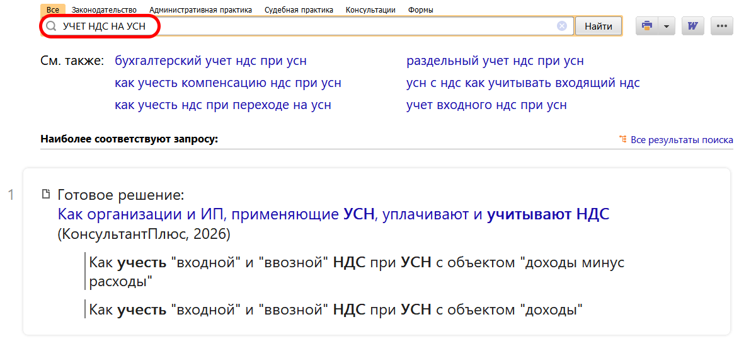Open the three-dots more options button

coord(721,26)
